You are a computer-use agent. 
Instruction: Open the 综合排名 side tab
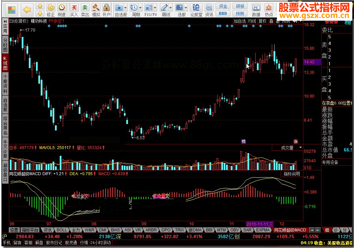pos(5,126)
